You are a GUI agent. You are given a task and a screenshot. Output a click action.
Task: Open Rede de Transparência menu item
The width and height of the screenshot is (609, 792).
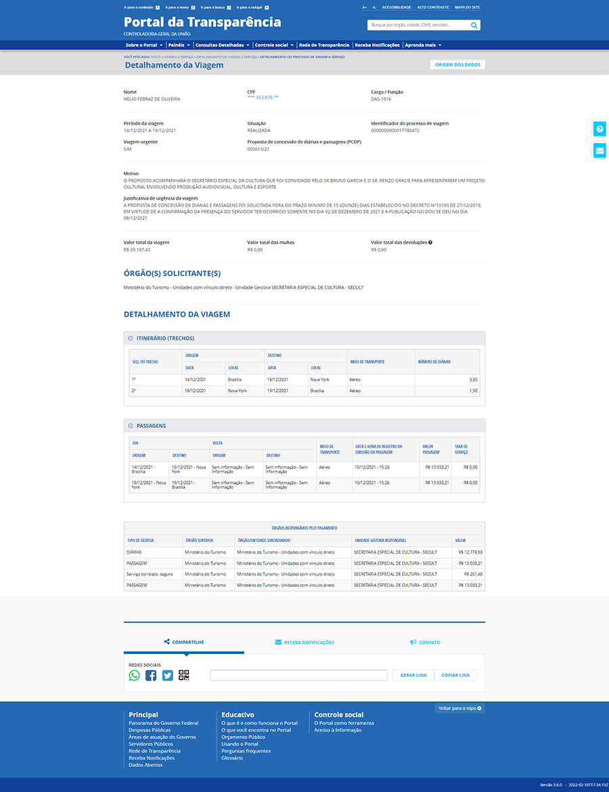324,45
